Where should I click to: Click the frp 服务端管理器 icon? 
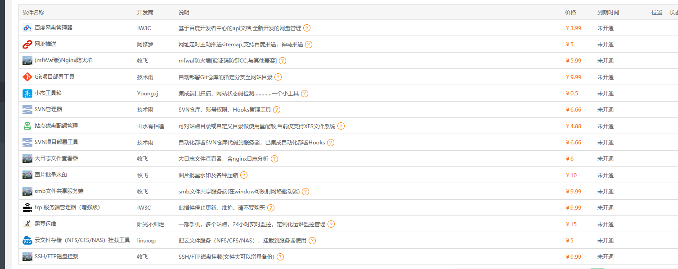coord(27,207)
